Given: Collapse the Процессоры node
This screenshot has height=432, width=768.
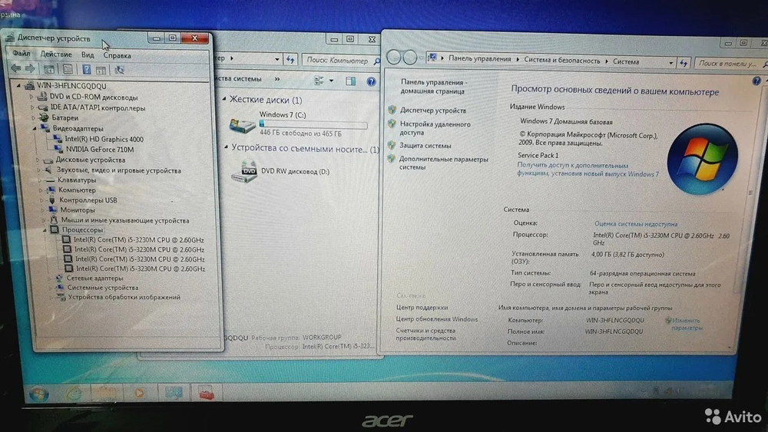Looking at the screenshot, I should tap(45, 229).
